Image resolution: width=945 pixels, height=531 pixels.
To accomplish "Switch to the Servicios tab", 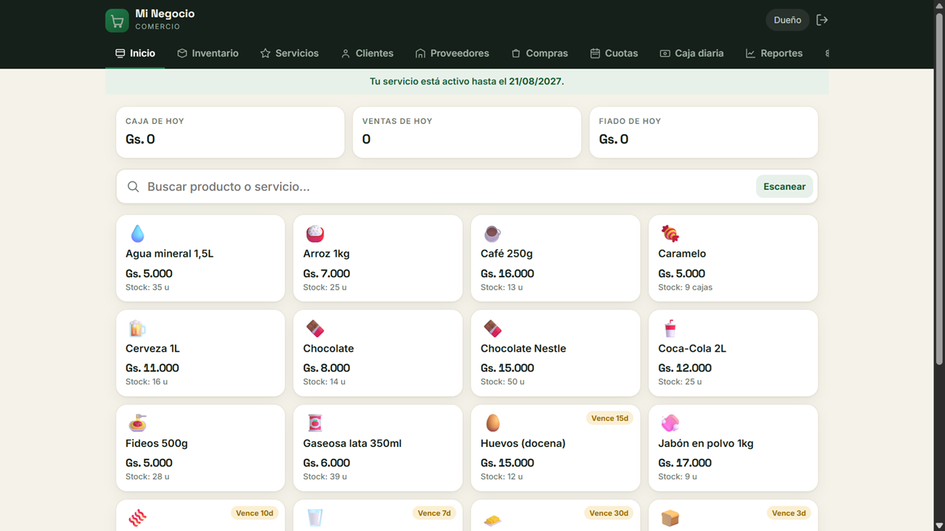I will click(289, 53).
